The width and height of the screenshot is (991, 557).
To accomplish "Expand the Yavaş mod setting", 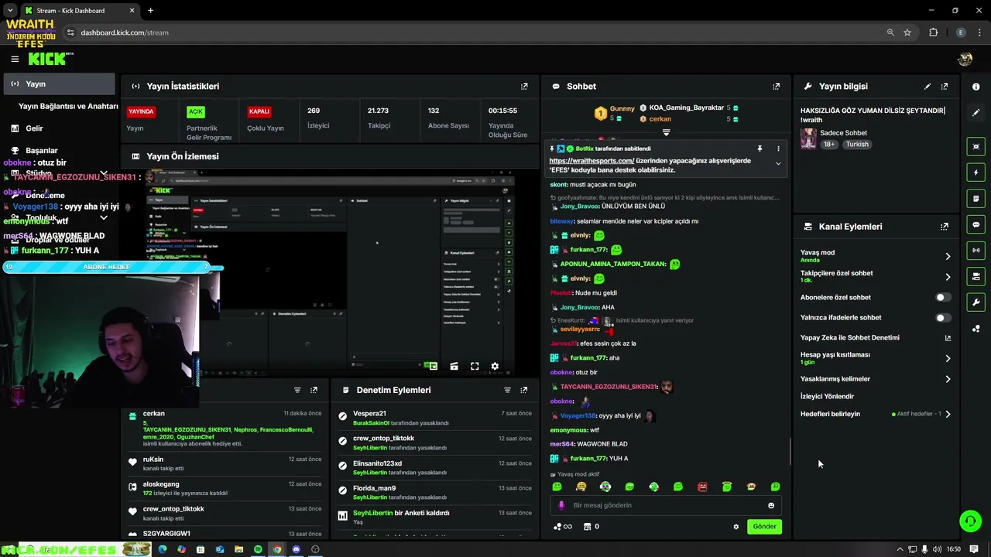I will click(x=948, y=256).
